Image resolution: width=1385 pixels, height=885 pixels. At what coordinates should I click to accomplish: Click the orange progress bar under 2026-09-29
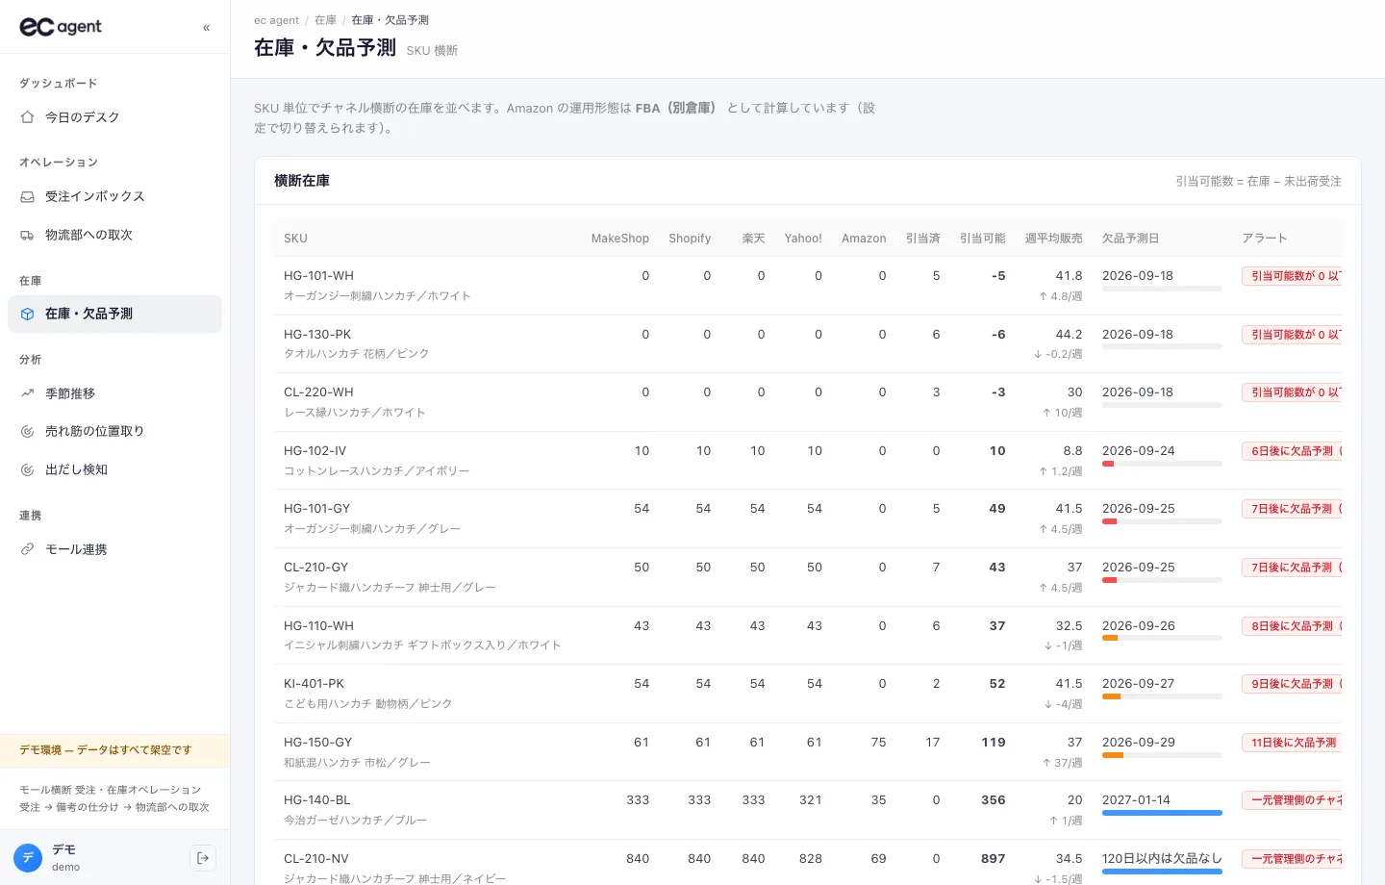pos(1162,755)
